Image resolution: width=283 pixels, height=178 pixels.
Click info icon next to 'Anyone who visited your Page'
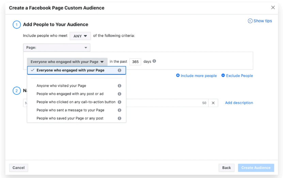[x=120, y=86]
